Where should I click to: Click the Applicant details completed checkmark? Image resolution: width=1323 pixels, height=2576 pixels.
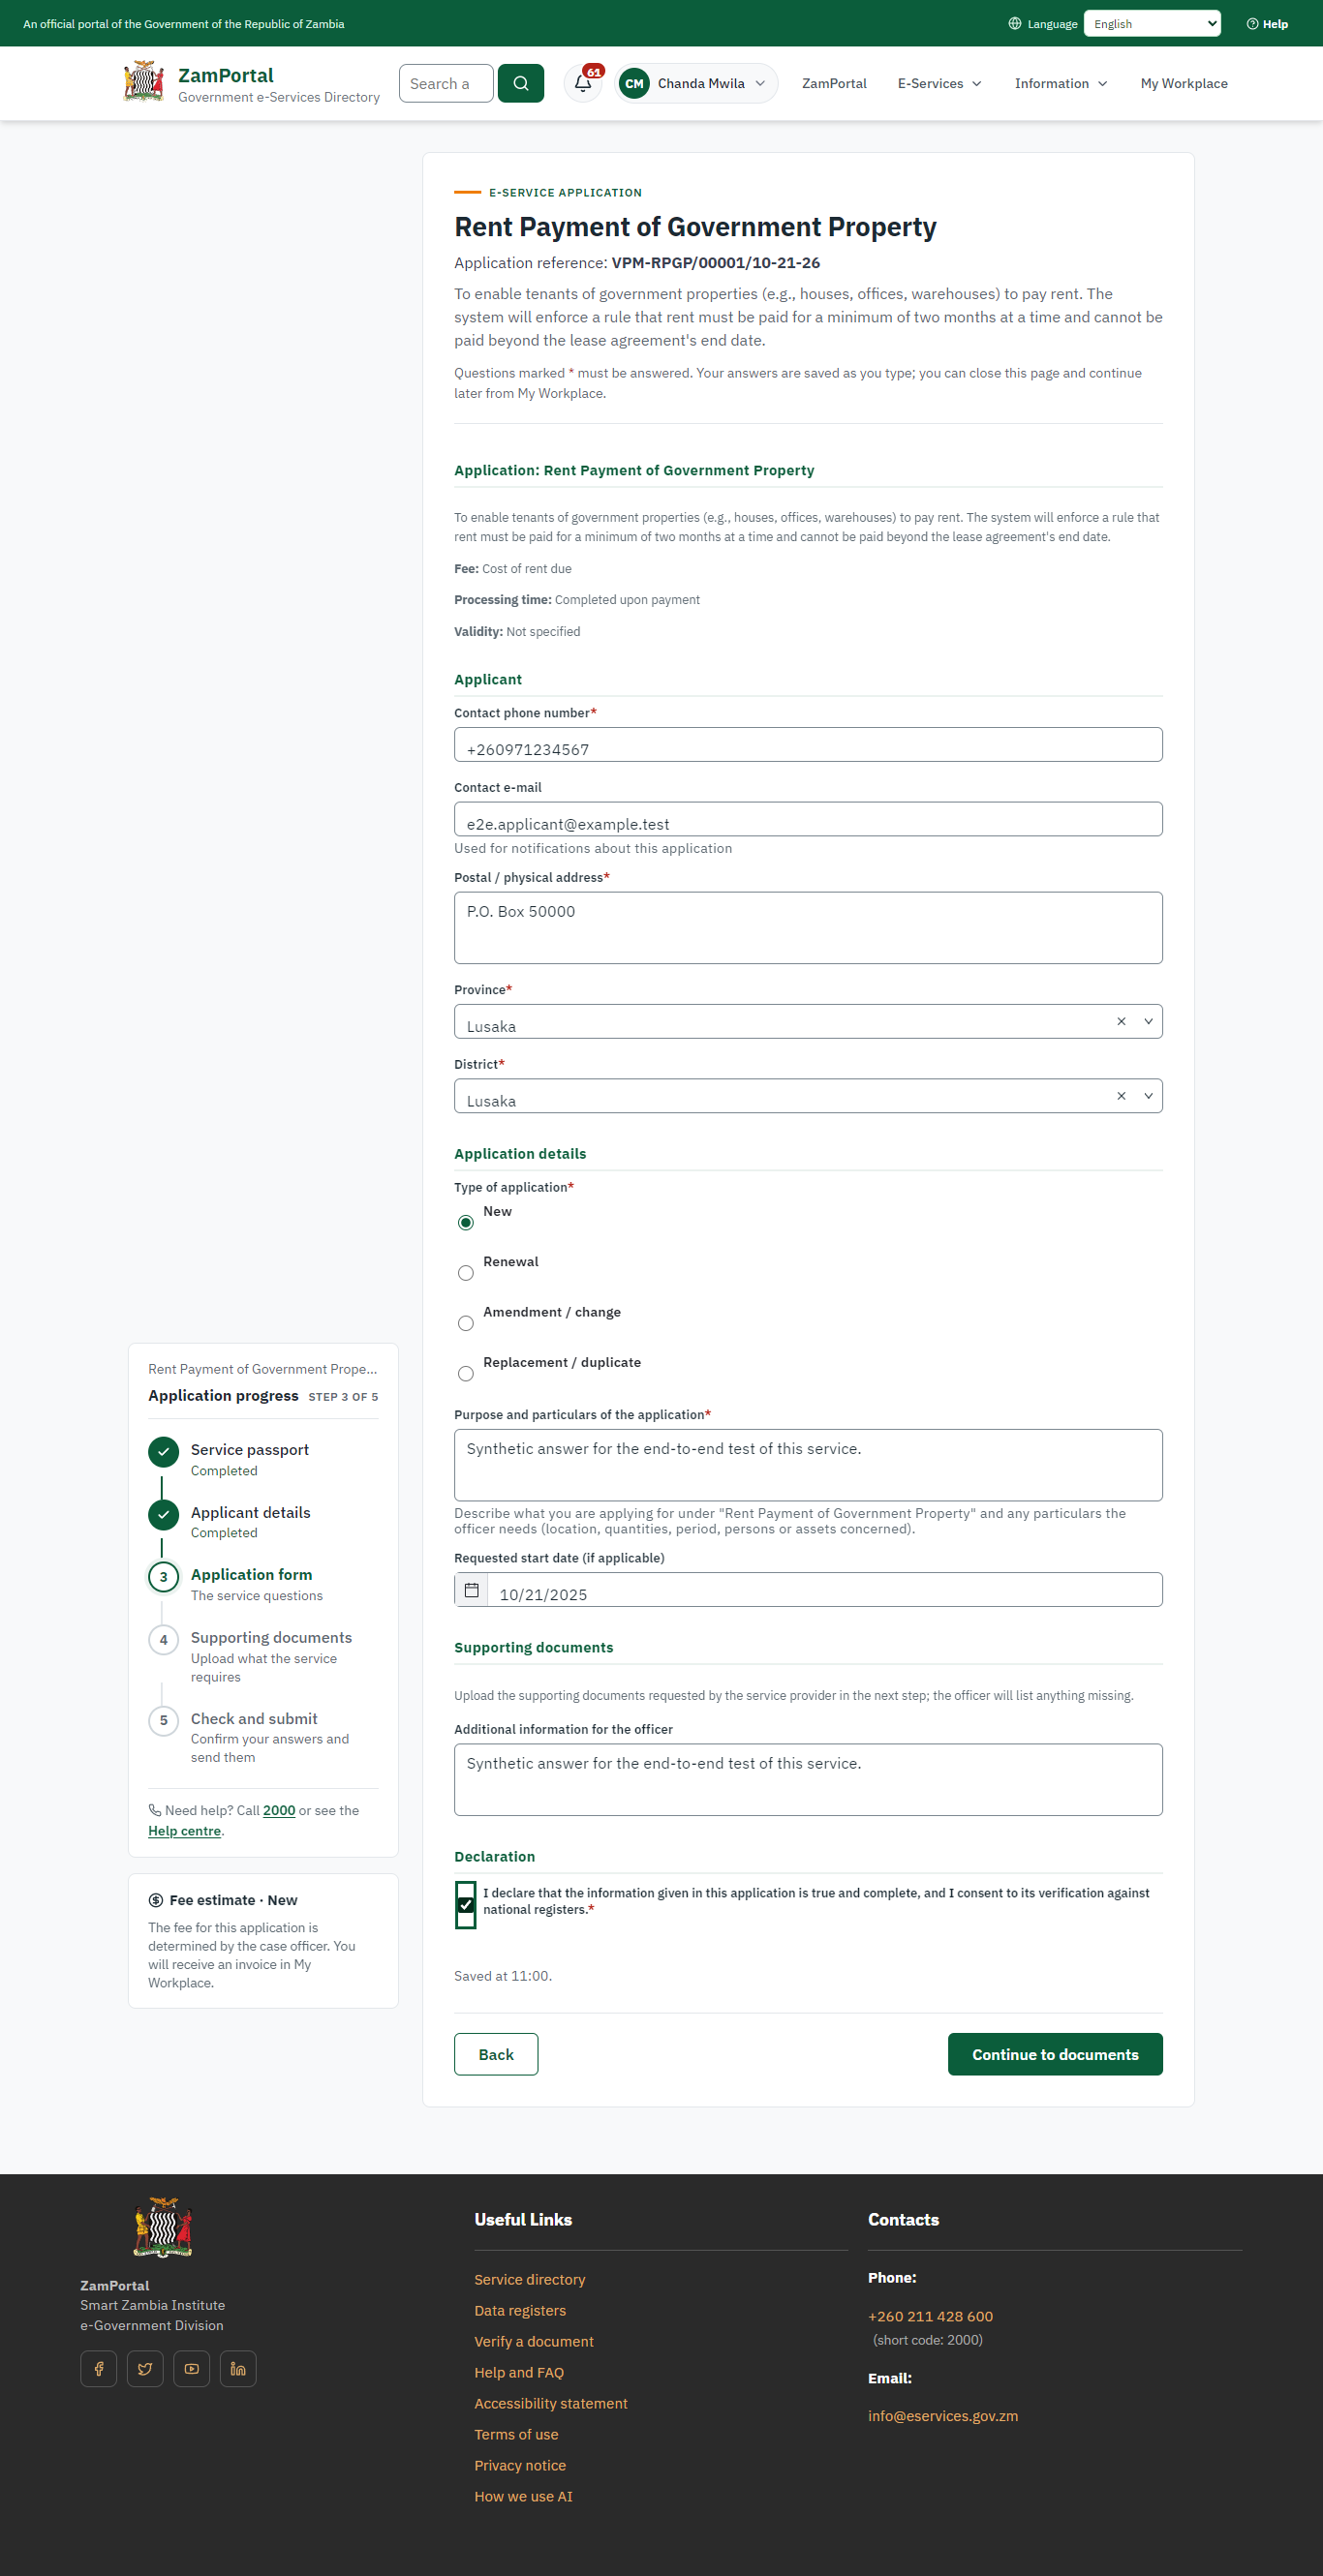coord(163,1515)
